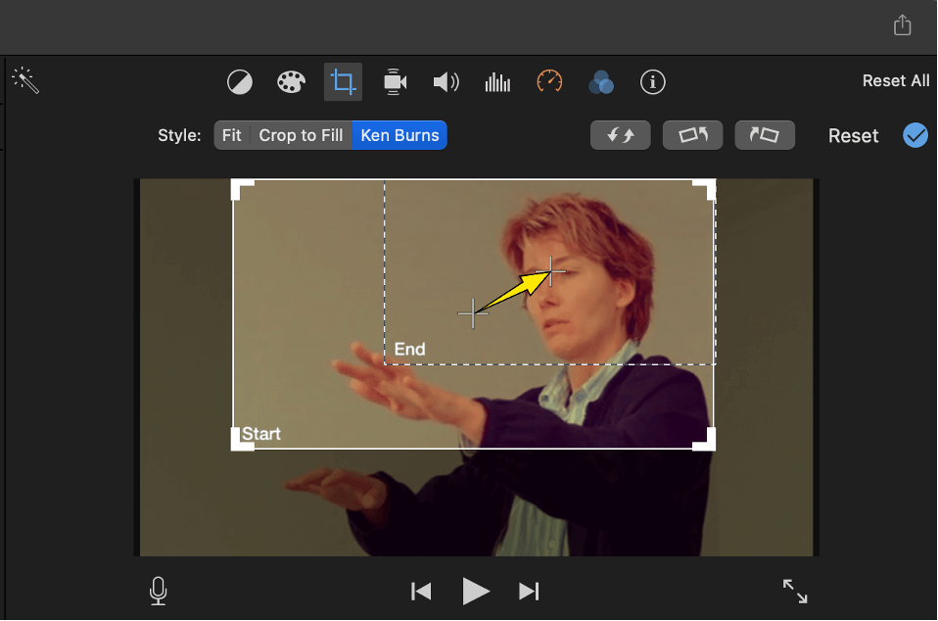The height and width of the screenshot is (621, 938).
Task: Apply the crop with the blue checkmark
Action: [x=915, y=135]
